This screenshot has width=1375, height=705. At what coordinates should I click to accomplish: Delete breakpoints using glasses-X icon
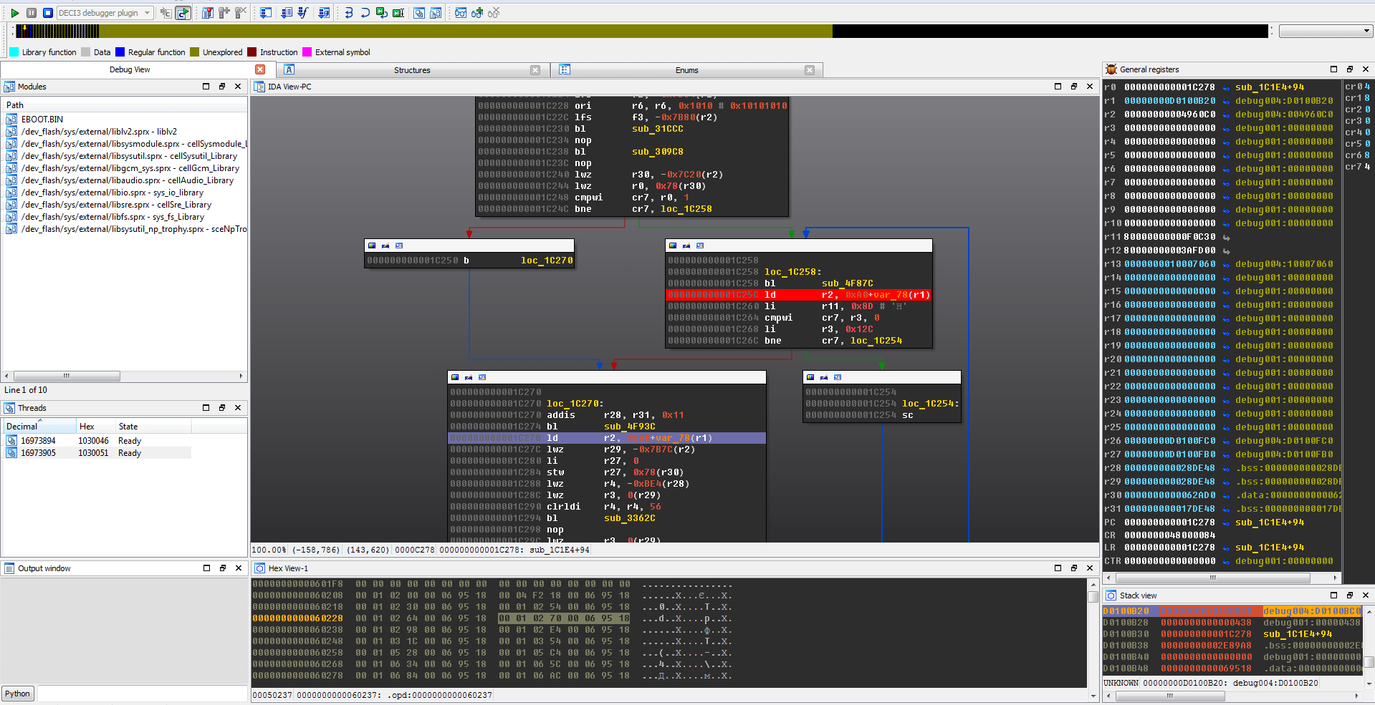[x=493, y=12]
